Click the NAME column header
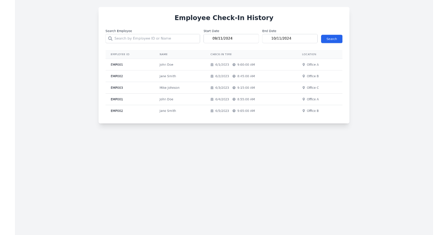 pos(164,54)
